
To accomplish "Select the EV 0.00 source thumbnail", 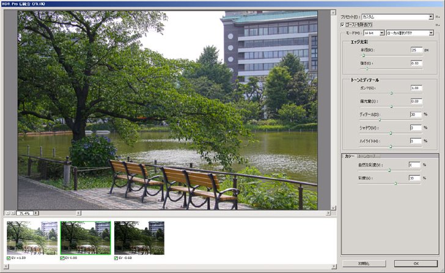I will (86, 238).
